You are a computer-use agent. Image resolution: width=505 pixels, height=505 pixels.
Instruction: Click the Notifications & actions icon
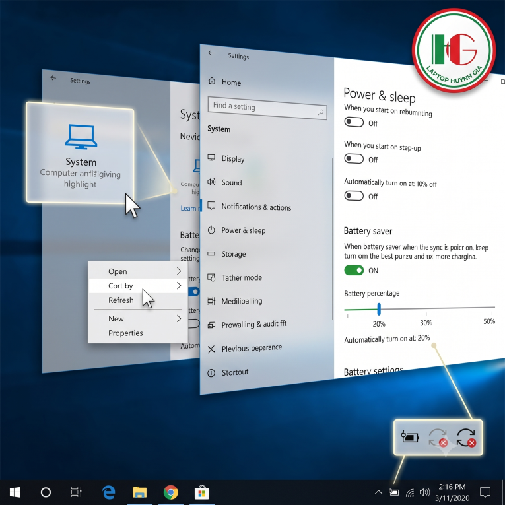pyautogui.click(x=211, y=205)
